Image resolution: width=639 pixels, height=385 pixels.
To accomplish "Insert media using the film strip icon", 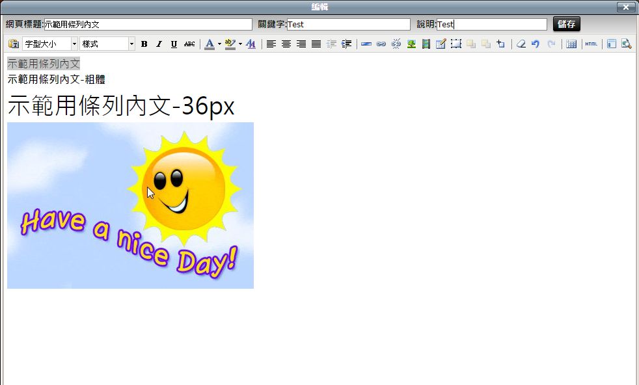I will [x=426, y=44].
